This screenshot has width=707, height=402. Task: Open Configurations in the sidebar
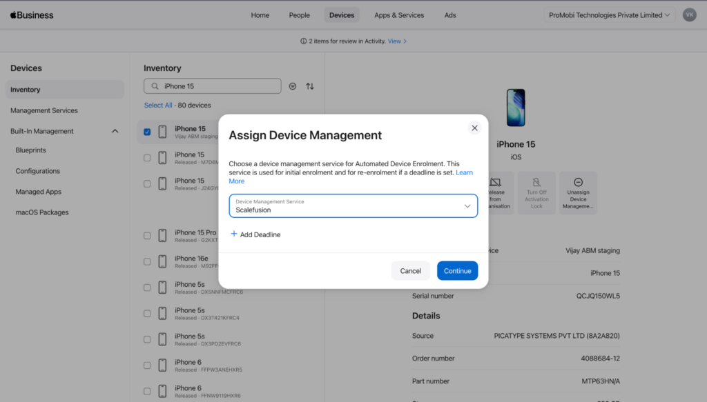(x=37, y=171)
